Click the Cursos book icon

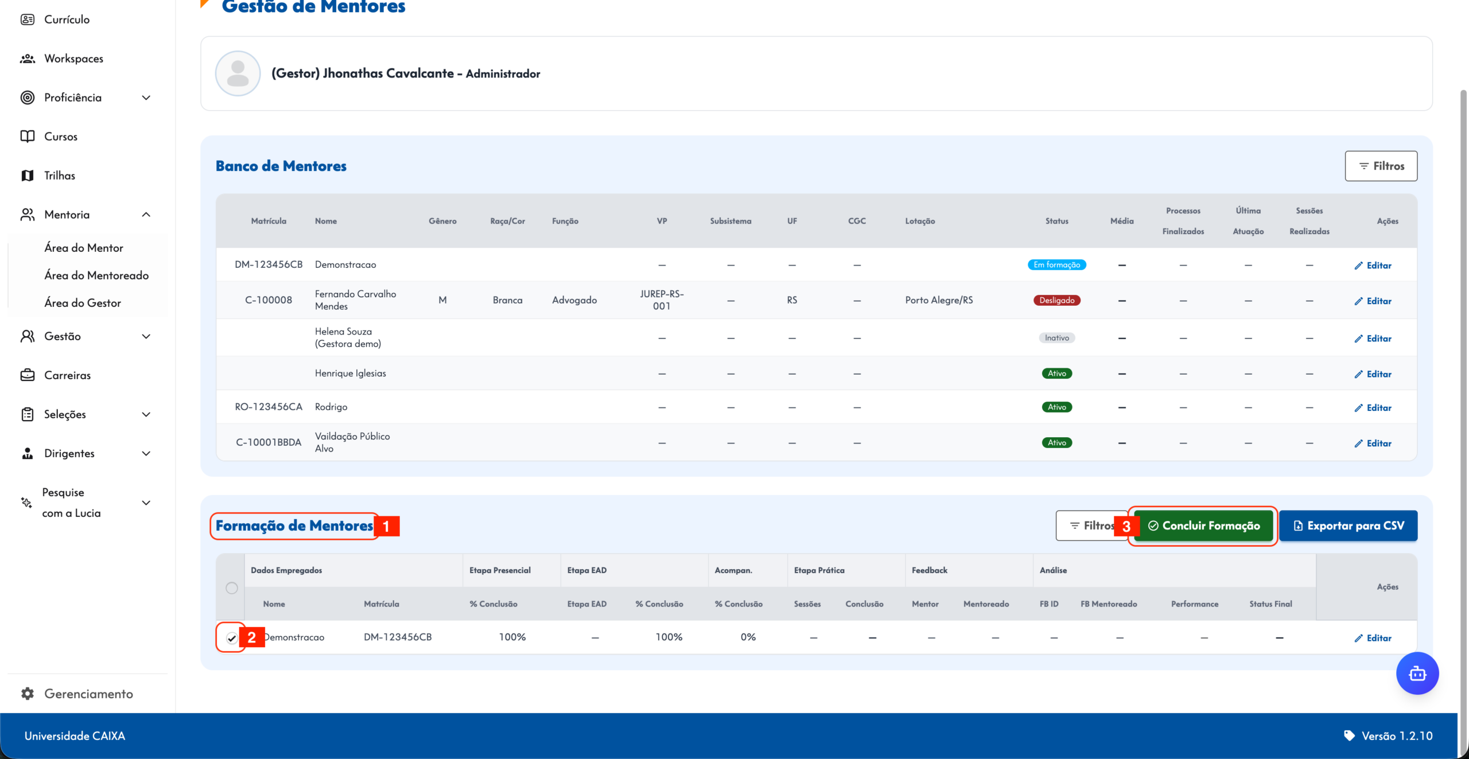pos(27,137)
